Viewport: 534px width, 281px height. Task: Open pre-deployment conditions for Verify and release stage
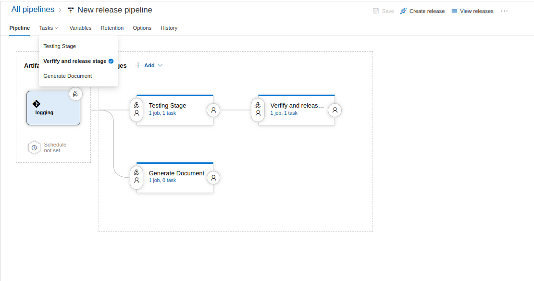258,110
